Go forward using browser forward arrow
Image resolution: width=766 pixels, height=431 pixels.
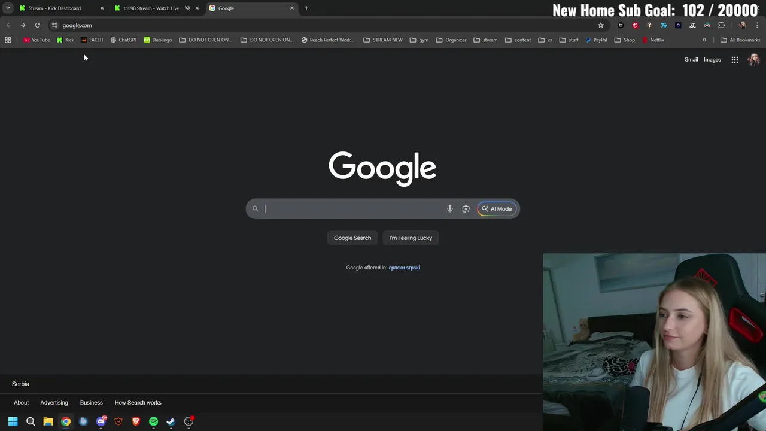[x=23, y=25]
